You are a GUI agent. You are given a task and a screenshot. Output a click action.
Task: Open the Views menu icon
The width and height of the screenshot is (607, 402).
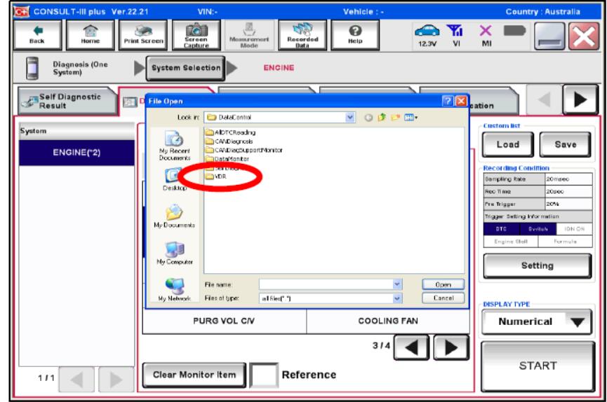coord(411,117)
